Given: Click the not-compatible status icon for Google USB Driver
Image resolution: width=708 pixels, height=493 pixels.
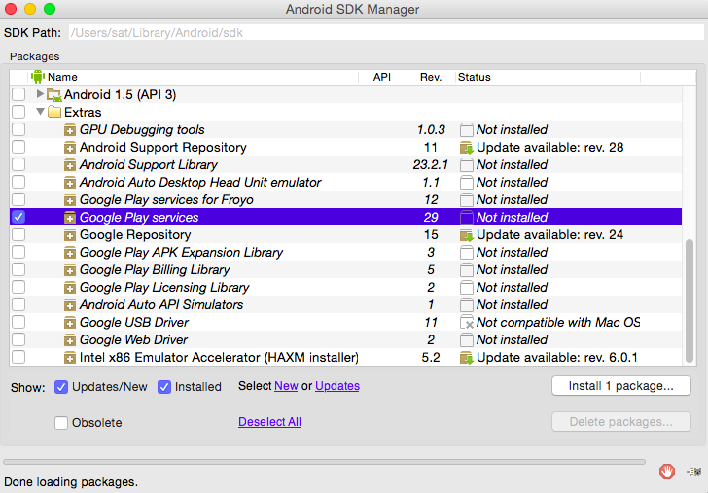Looking at the screenshot, I should (x=467, y=323).
